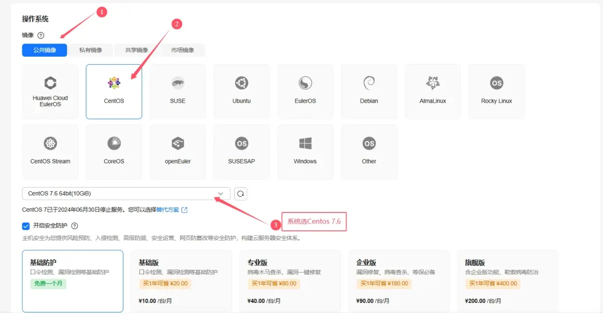Pick the SUSE chameleon icon
Screen dimensions: 603x315
178,82
